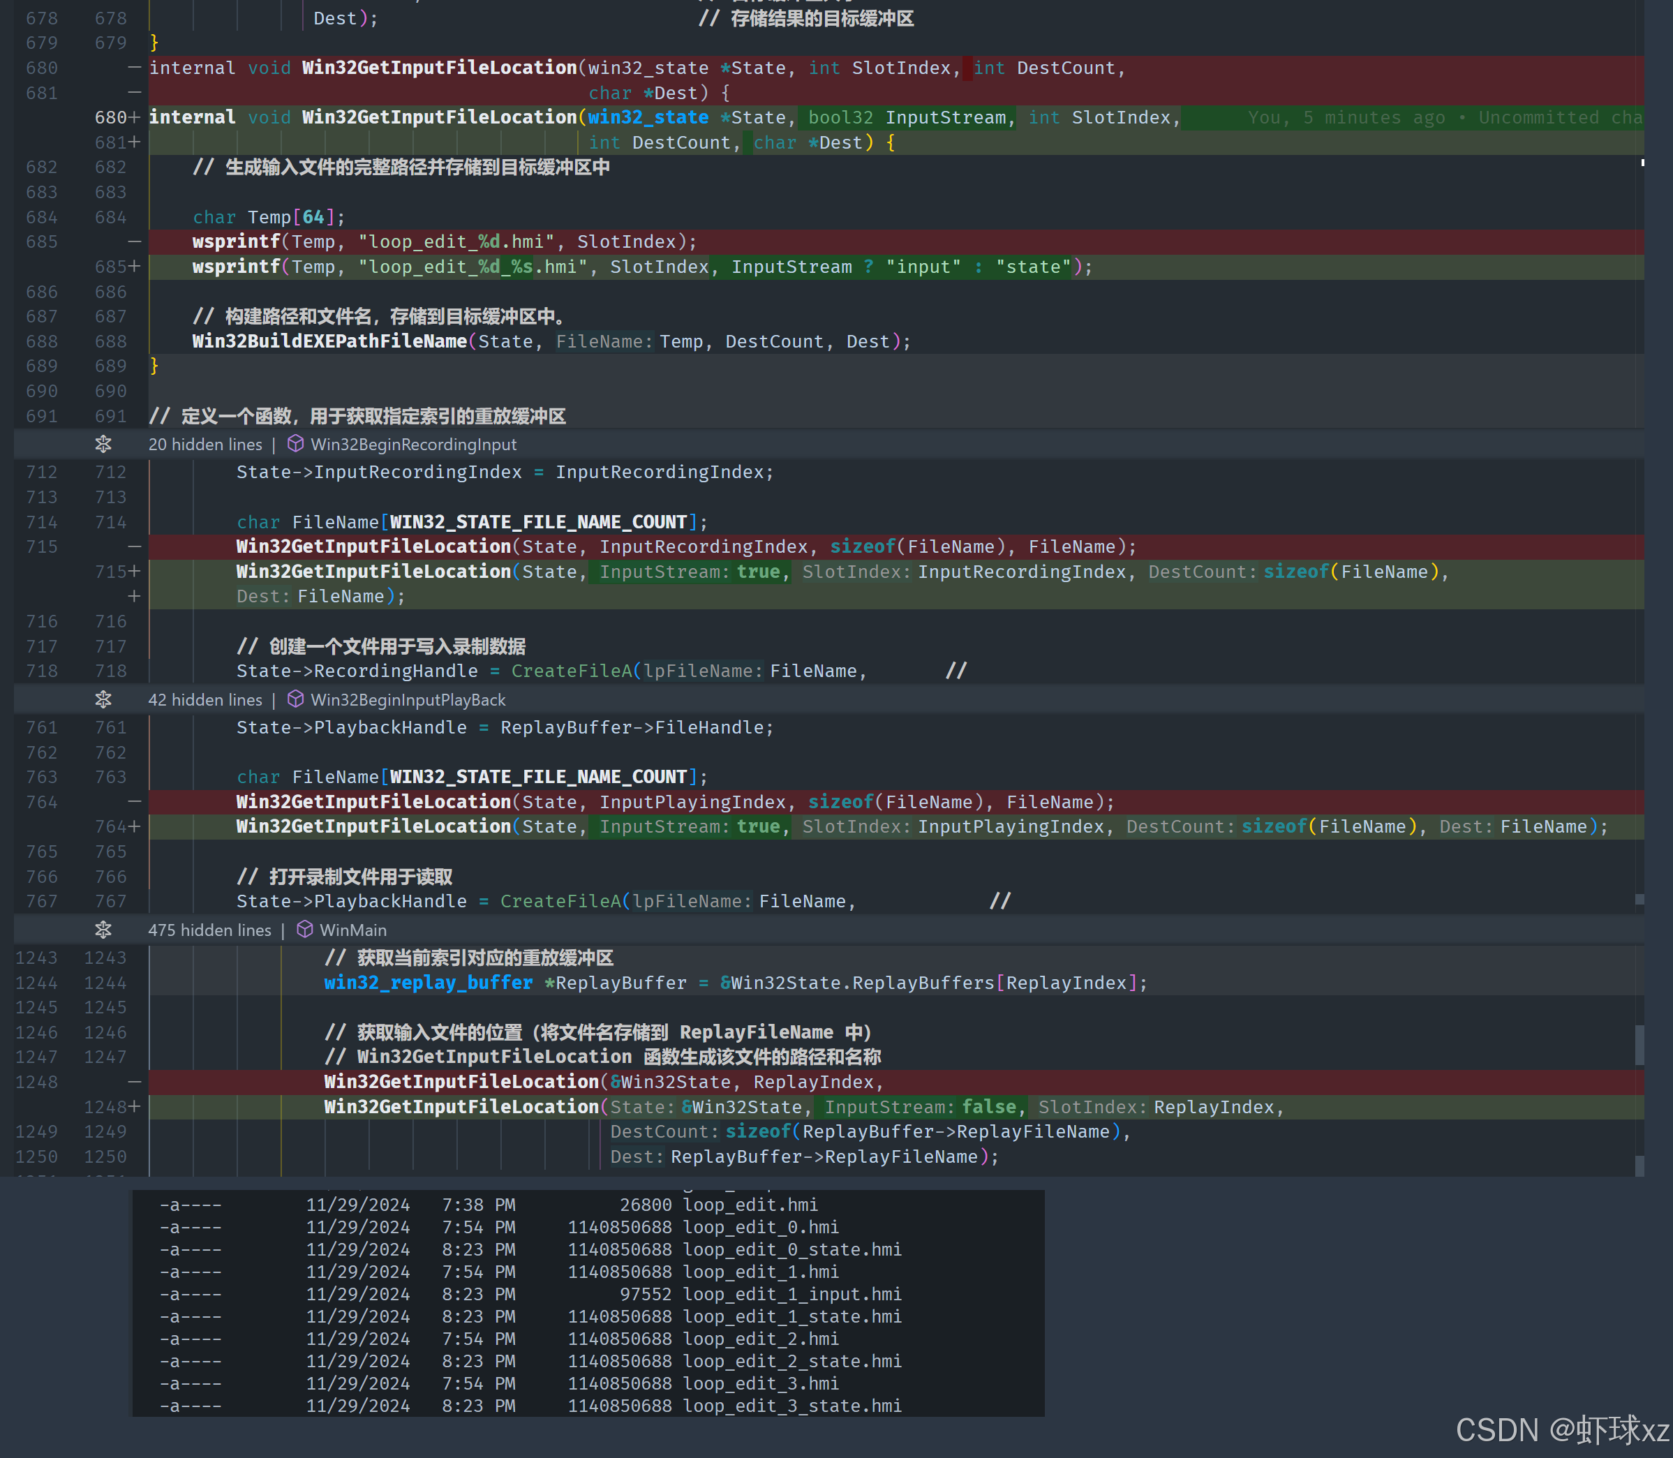Click the minus marker on removed line 764
Viewport: 1673px width, 1458px height.
134,802
